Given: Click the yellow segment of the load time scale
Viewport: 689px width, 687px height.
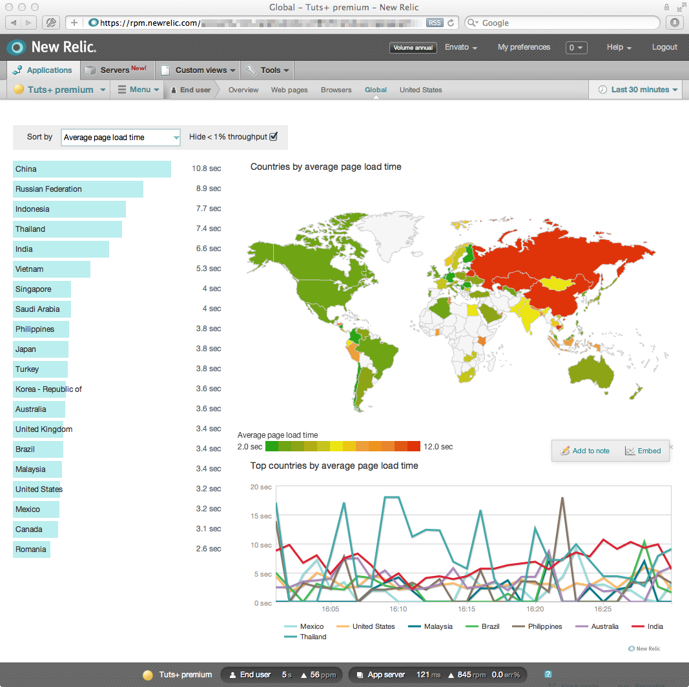Looking at the screenshot, I should [336, 446].
